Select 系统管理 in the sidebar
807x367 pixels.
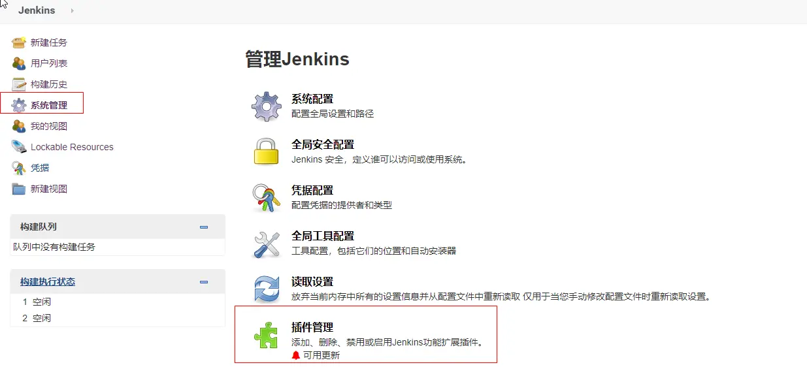49,105
